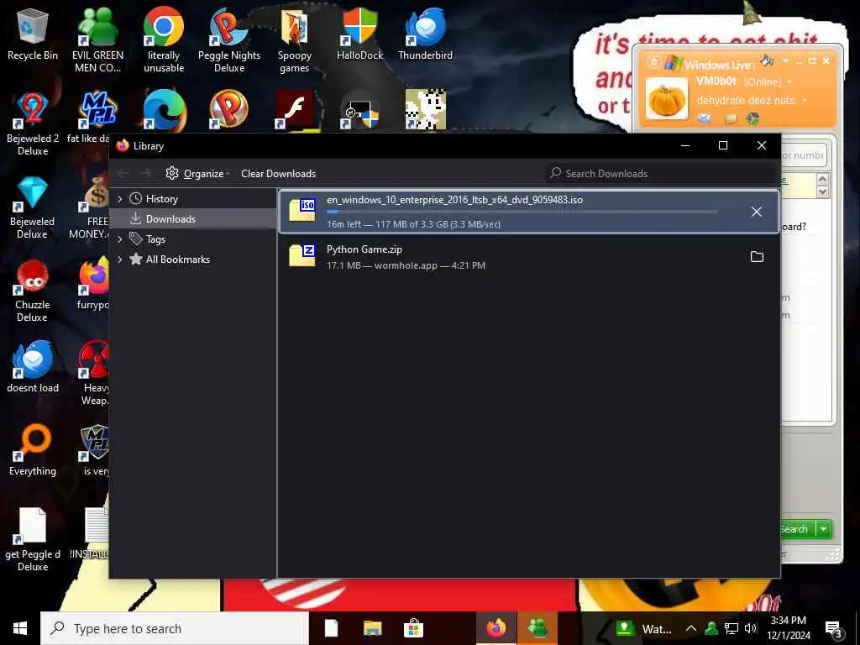
Task: Go forward in Library navigation
Action: coord(145,173)
